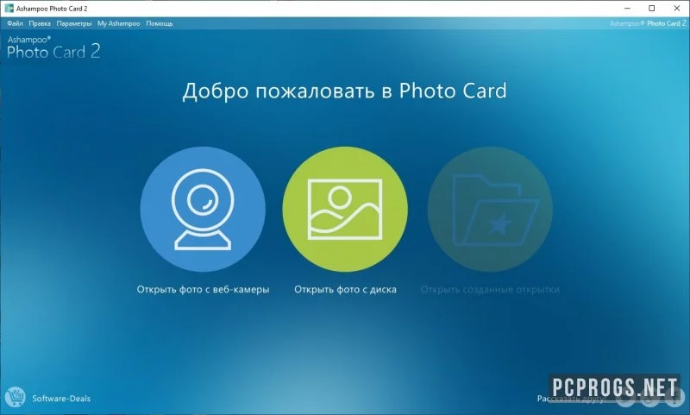Screen dimensions: 690x415
Task: Click the 'Открыть фото с веб-камеры' label
Action: [x=203, y=290]
